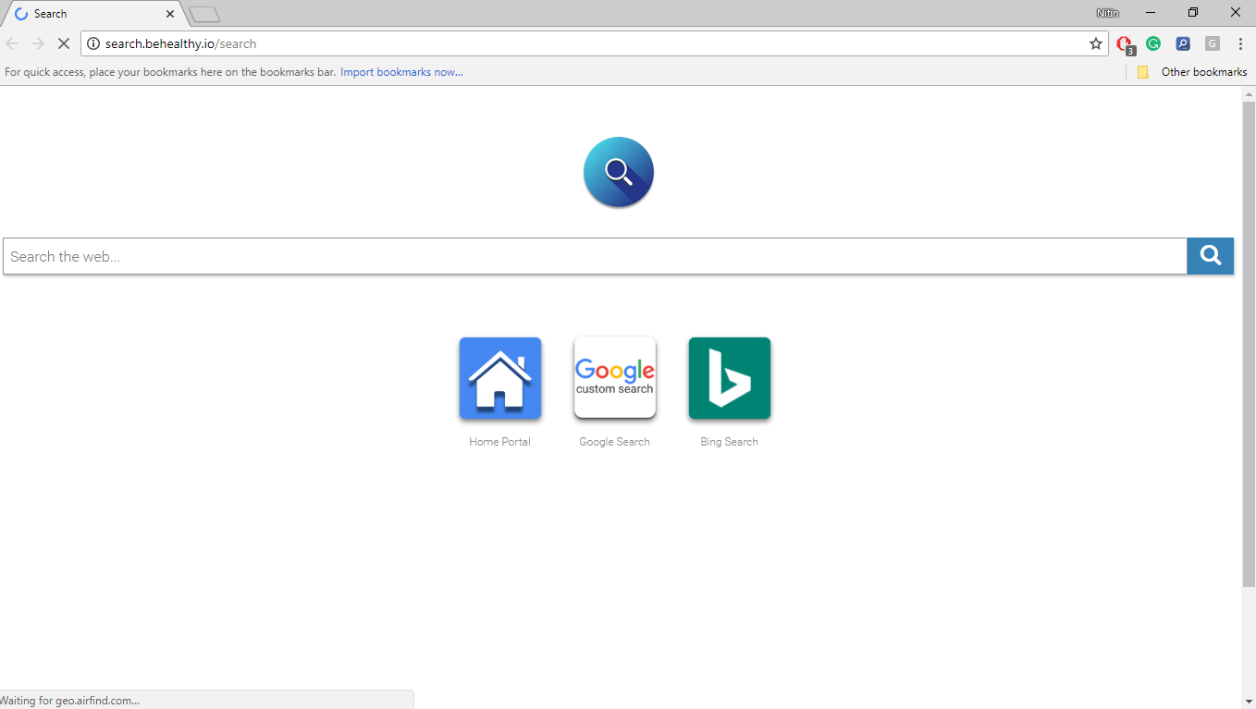Bookmark this page with the star

pyautogui.click(x=1095, y=43)
